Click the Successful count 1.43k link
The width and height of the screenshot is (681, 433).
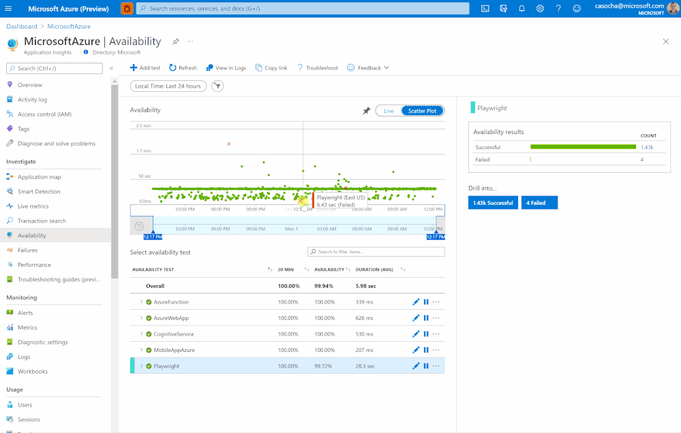coord(647,147)
